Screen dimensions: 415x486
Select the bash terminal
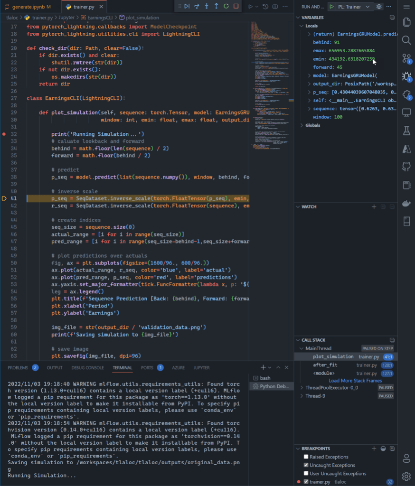(x=272, y=378)
